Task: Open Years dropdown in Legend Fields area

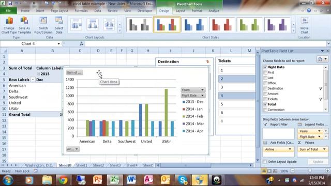Action: (x=319, y=131)
